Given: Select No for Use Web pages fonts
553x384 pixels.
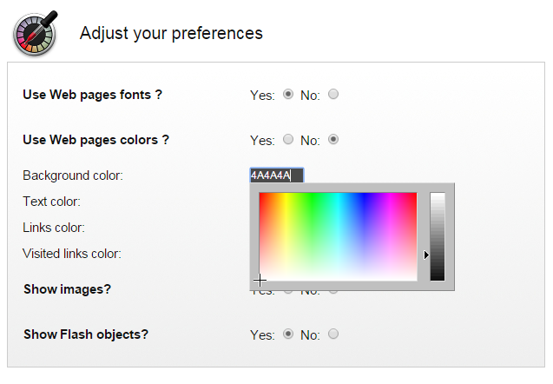Looking at the screenshot, I should [x=333, y=95].
